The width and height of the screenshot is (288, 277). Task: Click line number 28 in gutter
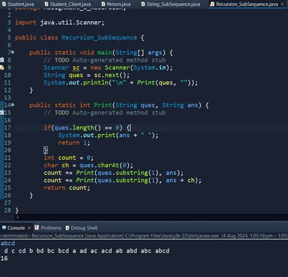point(7,210)
